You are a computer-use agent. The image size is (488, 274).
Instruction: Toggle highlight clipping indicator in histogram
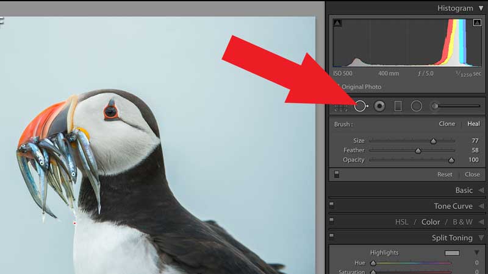click(477, 23)
